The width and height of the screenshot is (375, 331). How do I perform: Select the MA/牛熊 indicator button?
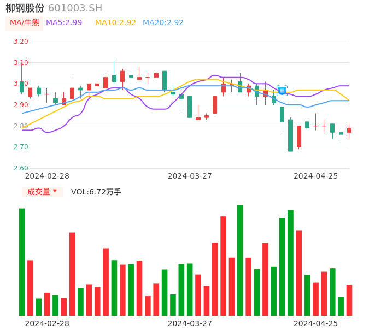click(25, 23)
